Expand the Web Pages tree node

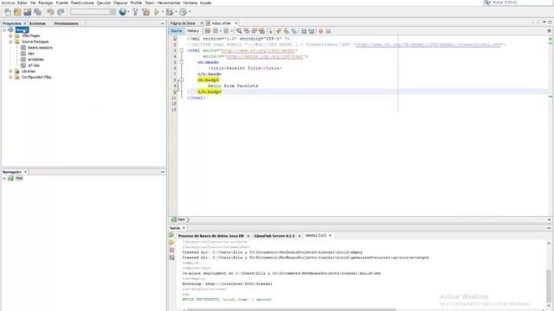pos(10,35)
